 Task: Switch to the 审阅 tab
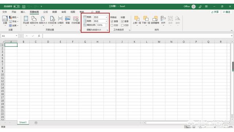pos(64,12)
